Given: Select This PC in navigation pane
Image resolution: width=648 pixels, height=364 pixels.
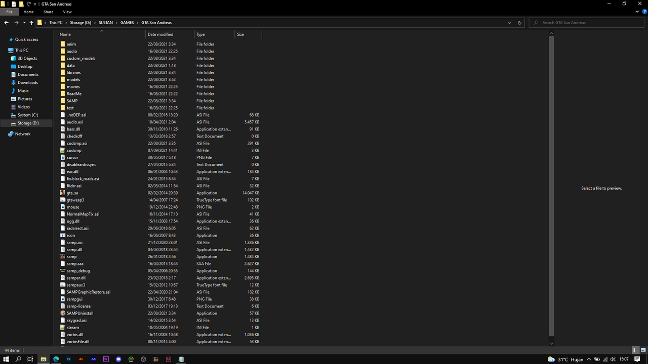Looking at the screenshot, I should pos(22,50).
